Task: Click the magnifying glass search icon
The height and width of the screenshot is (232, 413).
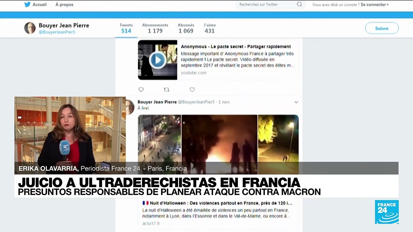Action: (299, 5)
